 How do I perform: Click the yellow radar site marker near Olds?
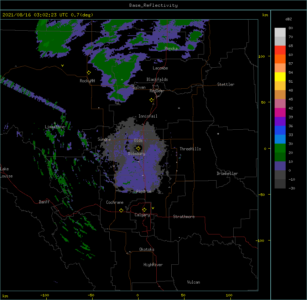click(139, 149)
